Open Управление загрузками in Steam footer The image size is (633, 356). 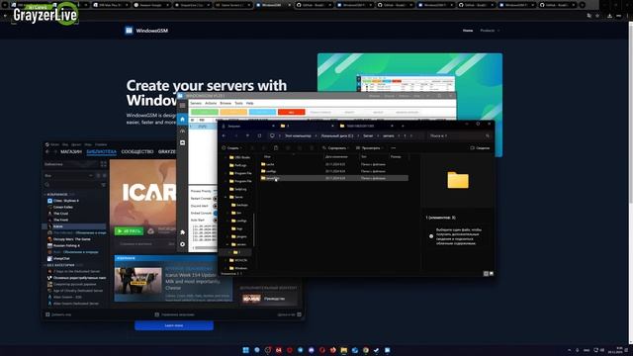pyautogui.click(x=175, y=314)
